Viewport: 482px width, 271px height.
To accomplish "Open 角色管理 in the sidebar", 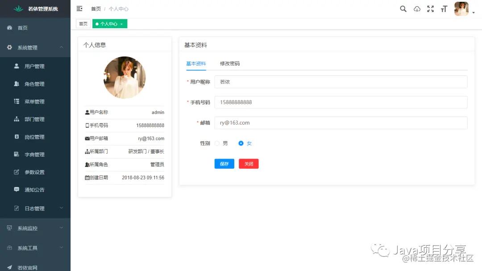I will [35, 83].
